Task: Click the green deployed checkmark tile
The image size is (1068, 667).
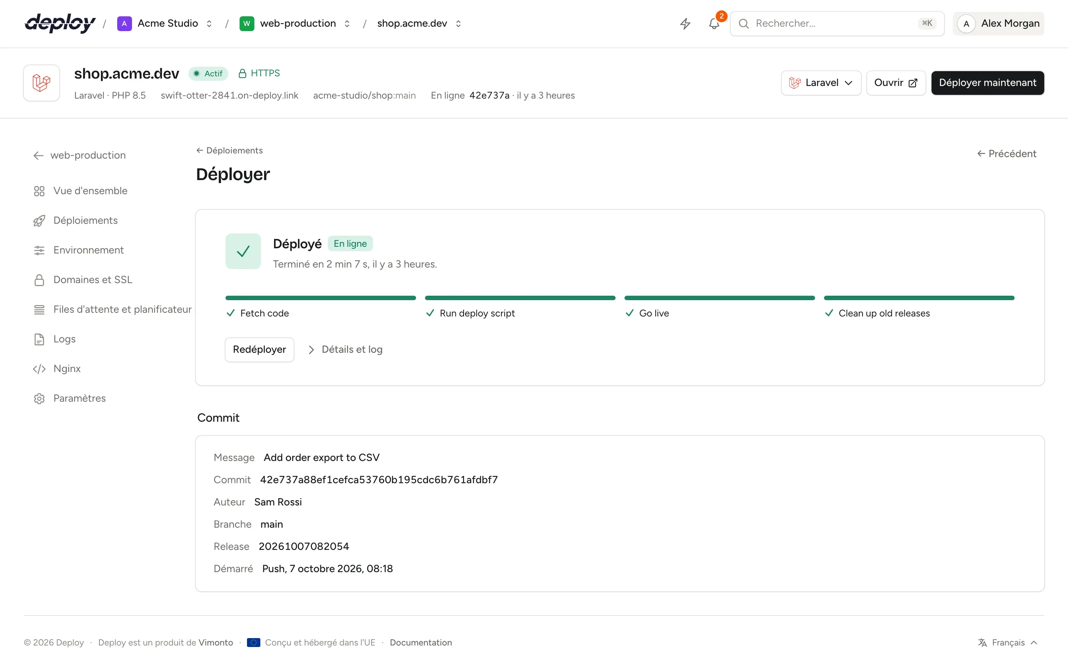Action: (243, 251)
